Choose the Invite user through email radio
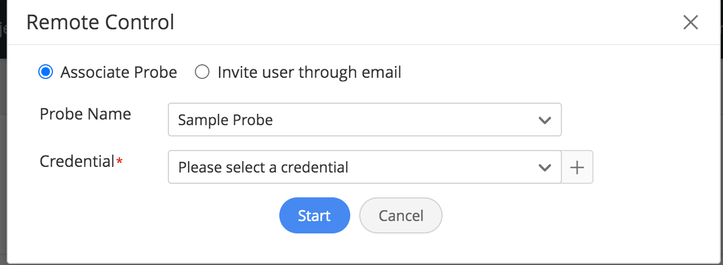723x265 pixels. 202,72
